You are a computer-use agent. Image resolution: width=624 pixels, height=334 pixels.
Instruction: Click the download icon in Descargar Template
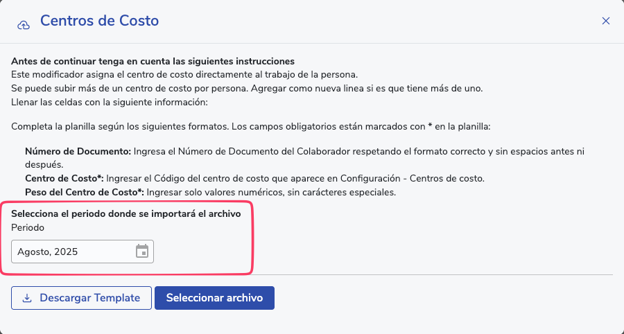pos(28,298)
